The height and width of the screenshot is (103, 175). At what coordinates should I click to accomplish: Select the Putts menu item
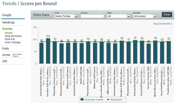(x=5, y=49)
